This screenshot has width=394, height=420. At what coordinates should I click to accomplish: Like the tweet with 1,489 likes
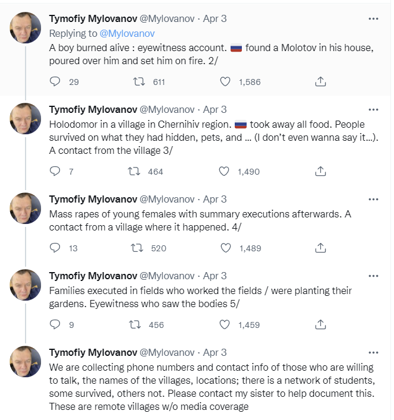[225, 248]
